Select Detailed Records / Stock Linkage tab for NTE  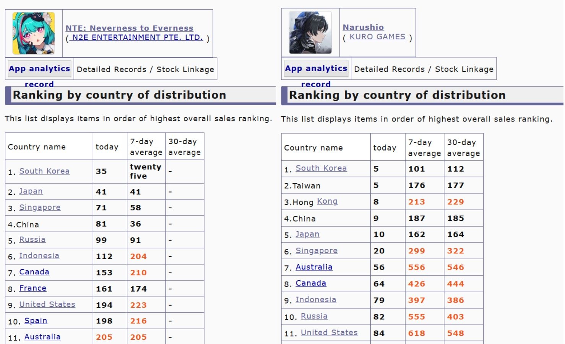click(x=145, y=69)
